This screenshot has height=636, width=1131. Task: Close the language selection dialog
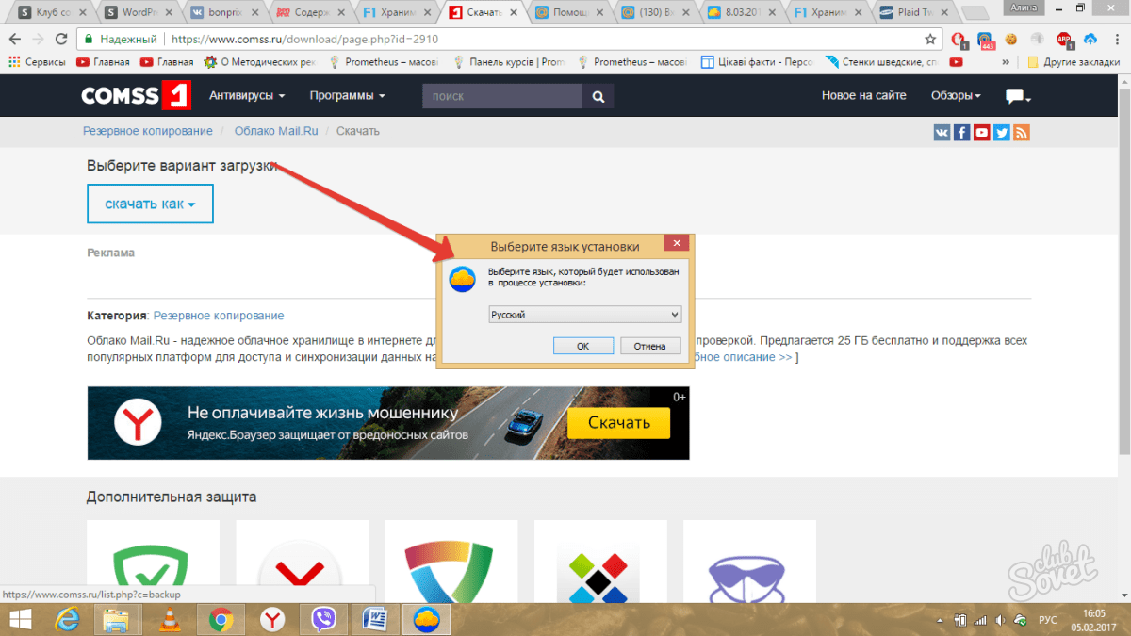(x=676, y=244)
